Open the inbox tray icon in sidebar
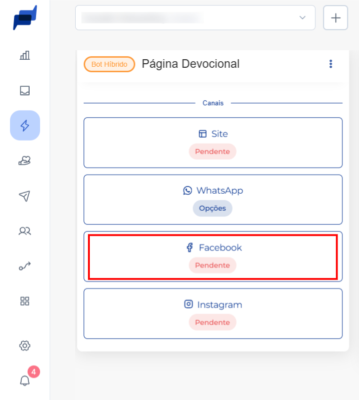This screenshot has width=359, height=400. tap(25, 90)
